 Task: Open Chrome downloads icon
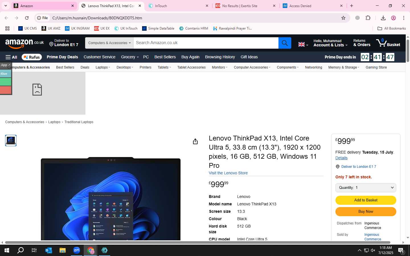(x=383, y=18)
